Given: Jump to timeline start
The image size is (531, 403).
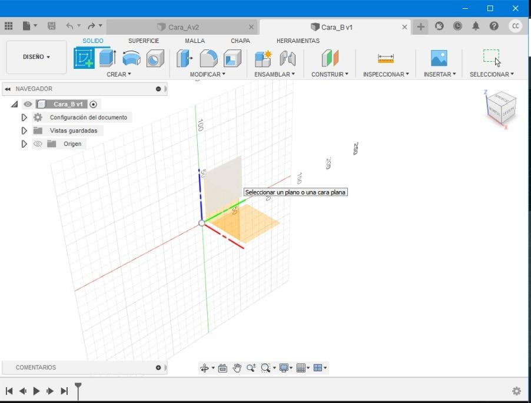Looking at the screenshot, I should point(9,391).
